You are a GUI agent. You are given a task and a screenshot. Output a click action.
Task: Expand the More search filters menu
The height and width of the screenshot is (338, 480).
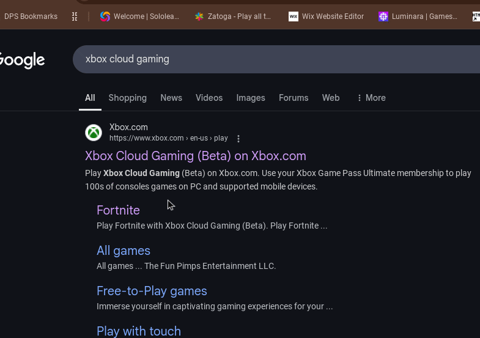click(371, 98)
